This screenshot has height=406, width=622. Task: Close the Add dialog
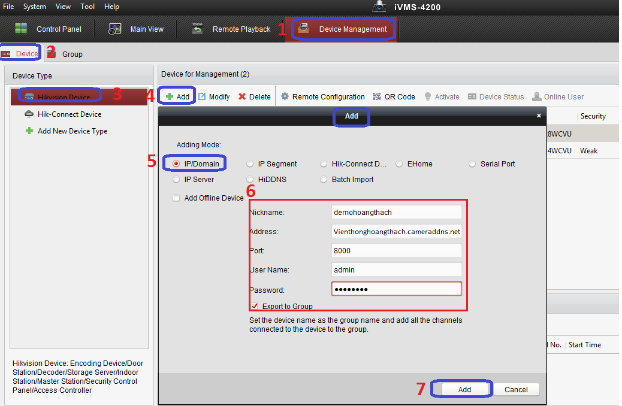coord(539,116)
